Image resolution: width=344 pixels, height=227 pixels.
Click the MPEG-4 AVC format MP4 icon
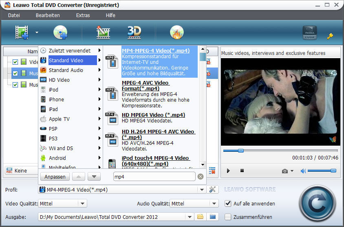tap(112, 94)
